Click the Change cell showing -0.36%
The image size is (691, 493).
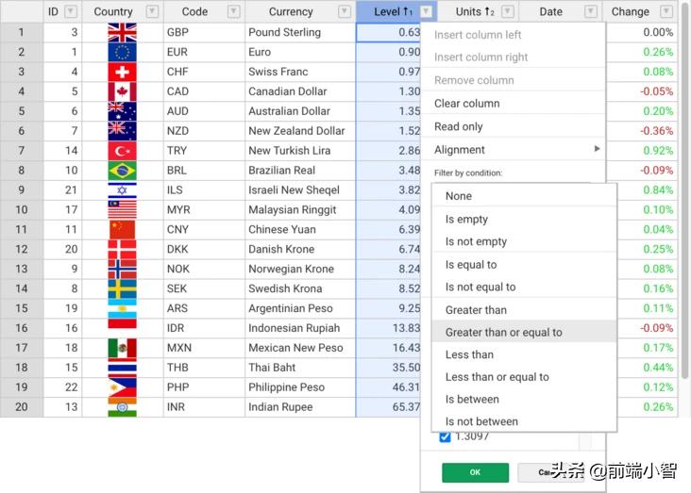(642, 131)
